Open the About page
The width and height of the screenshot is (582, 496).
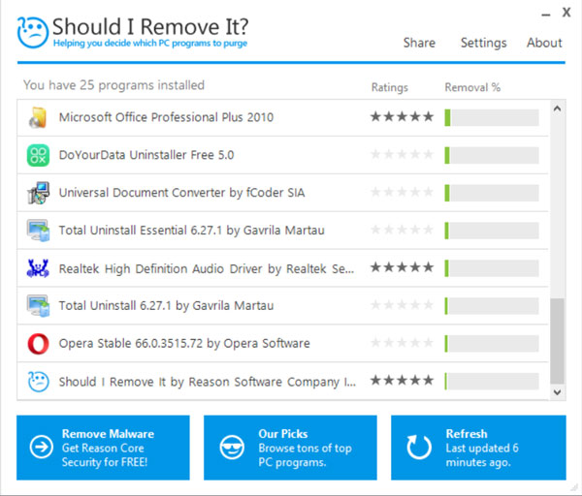pyautogui.click(x=544, y=43)
